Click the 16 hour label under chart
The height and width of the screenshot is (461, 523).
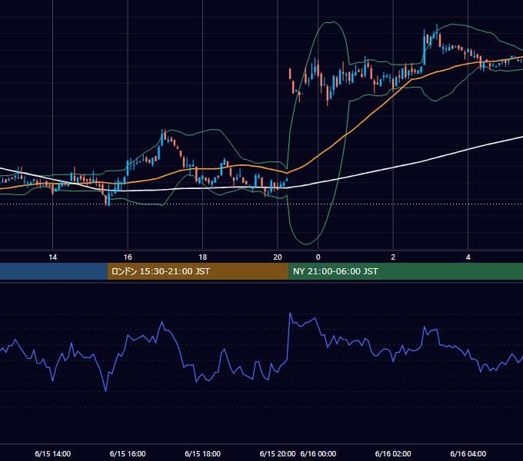(x=128, y=257)
